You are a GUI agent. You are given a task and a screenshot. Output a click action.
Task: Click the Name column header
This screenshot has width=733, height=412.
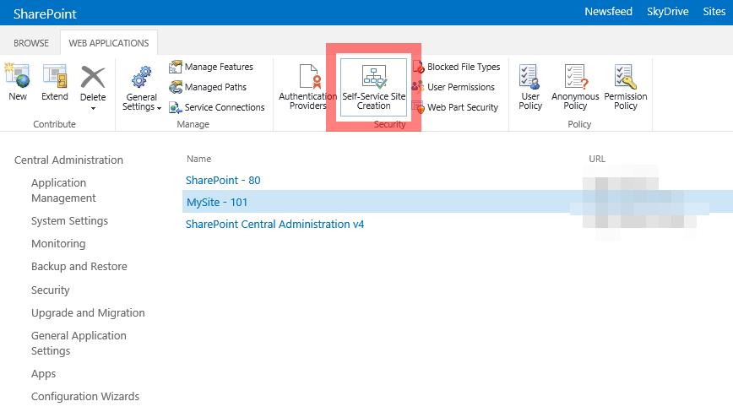tap(198, 159)
